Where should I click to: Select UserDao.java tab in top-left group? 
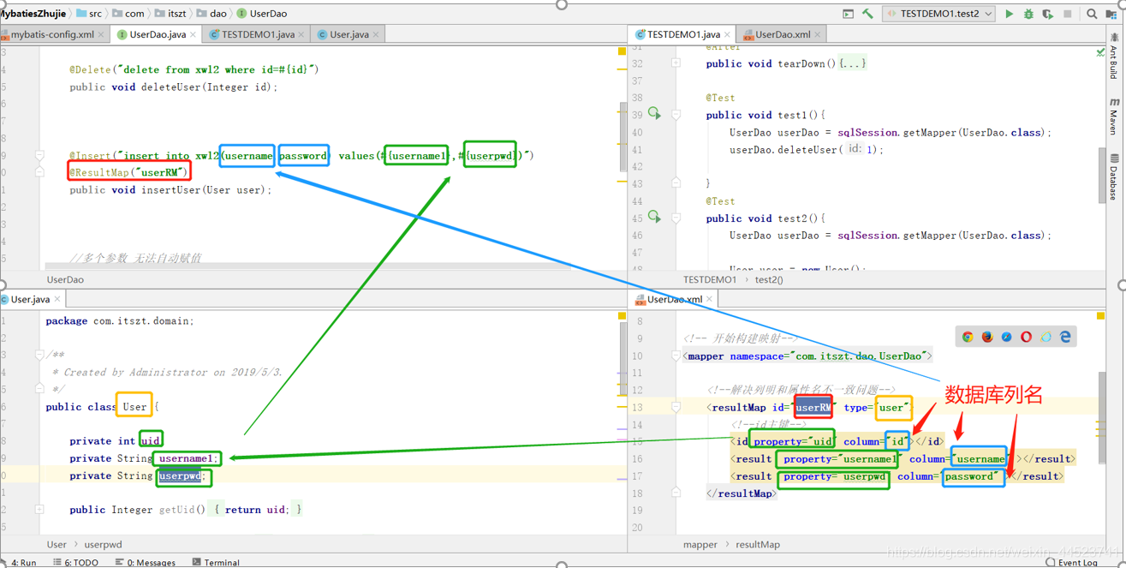pos(158,34)
